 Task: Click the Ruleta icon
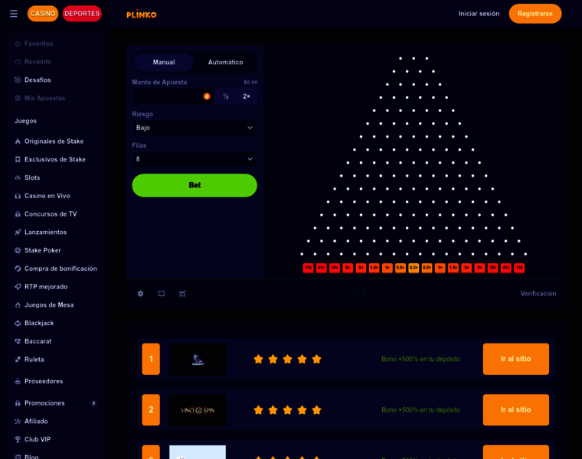(x=18, y=360)
